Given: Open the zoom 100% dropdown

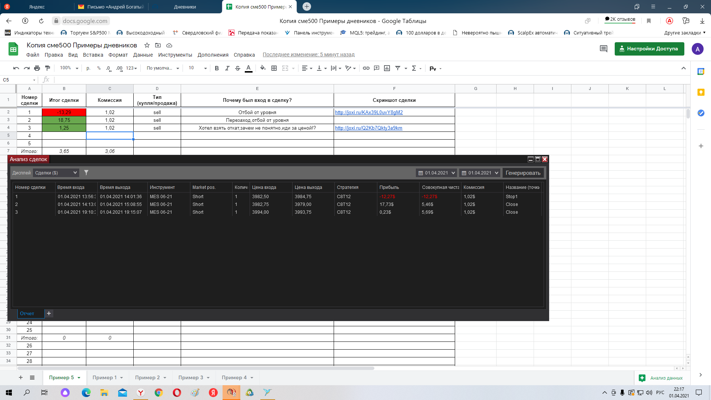Looking at the screenshot, I should click(69, 68).
